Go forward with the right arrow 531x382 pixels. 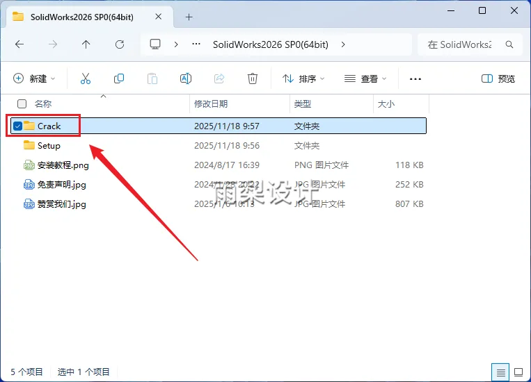[52, 44]
